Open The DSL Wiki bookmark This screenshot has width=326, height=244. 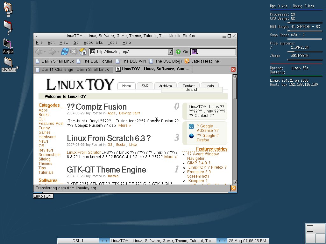[x=131, y=61]
